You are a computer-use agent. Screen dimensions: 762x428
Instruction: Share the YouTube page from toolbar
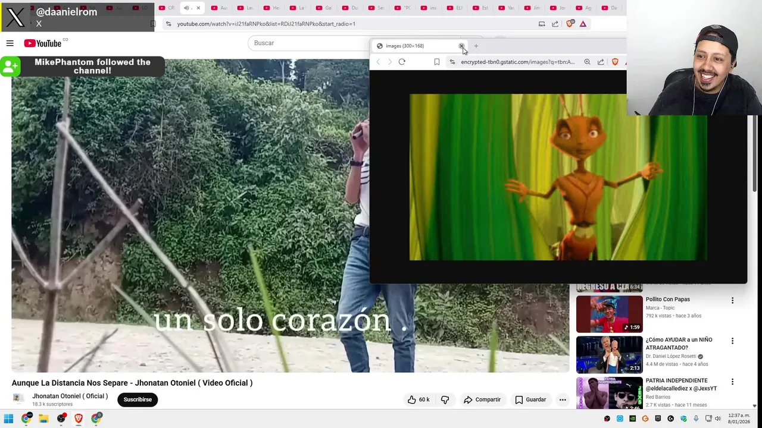(x=555, y=24)
